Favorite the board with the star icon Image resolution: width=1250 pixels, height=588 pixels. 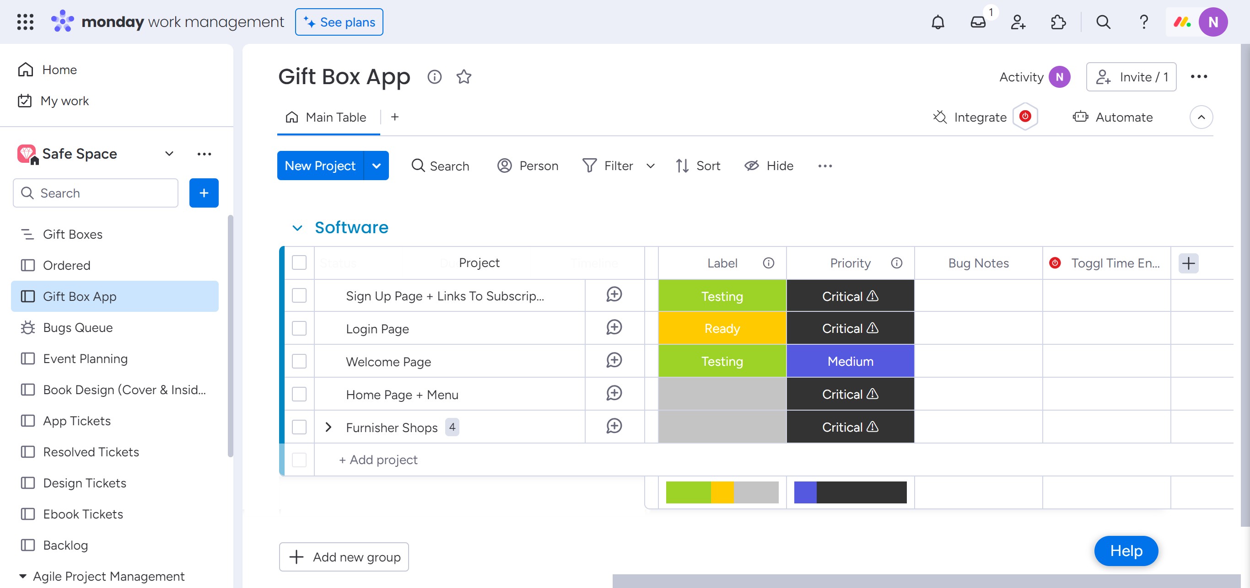[x=463, y=77]
